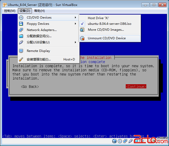
Task: Maximize the VirtualBox window
Action: click(154, 5)
